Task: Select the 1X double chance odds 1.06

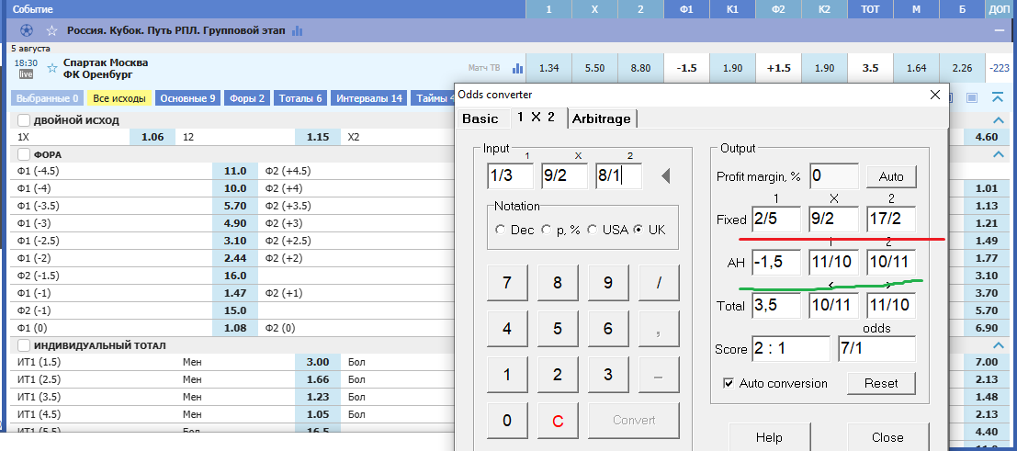Action: [153, 137]
